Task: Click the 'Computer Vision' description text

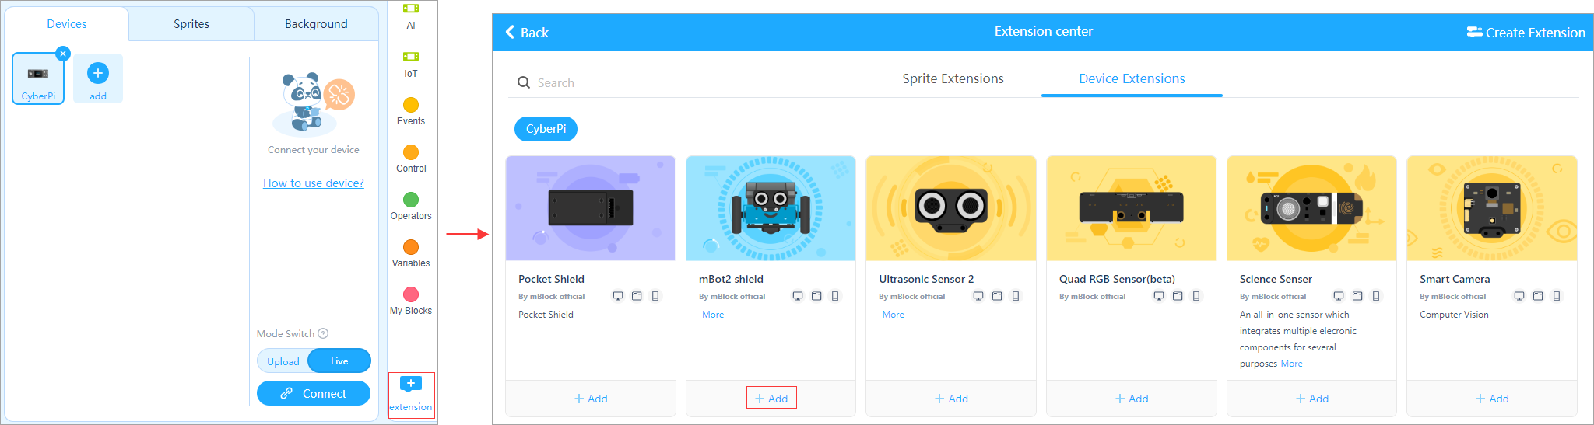Action: coord(1454,315)
